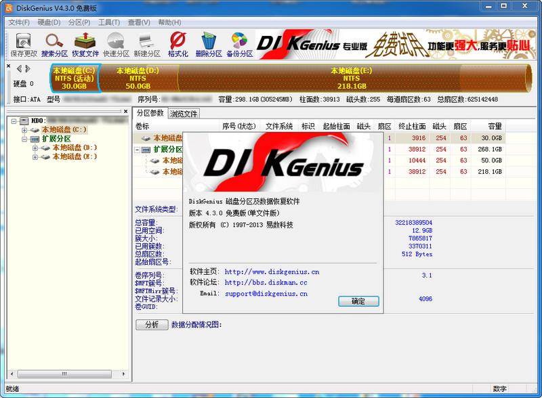Open the www.diskgenius.cn homepage link
Viewport: 542px width, 398px height.
[272, 272]
